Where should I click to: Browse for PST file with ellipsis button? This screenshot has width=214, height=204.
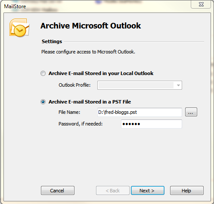(x=191, y=112)
